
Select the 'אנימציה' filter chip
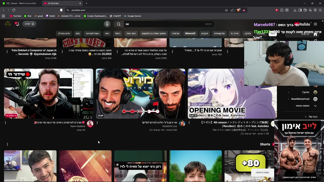click(175, 33)
